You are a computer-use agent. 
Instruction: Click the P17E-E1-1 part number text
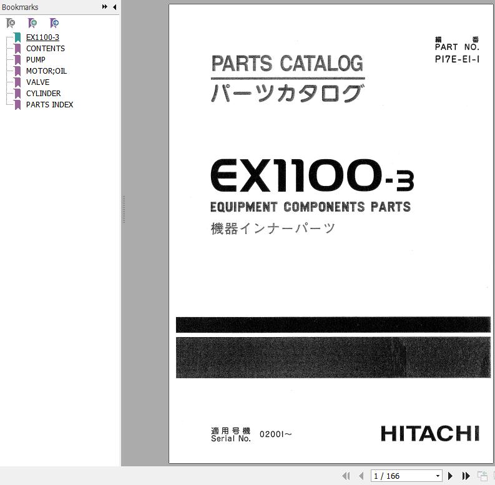(x=457, y=59)
